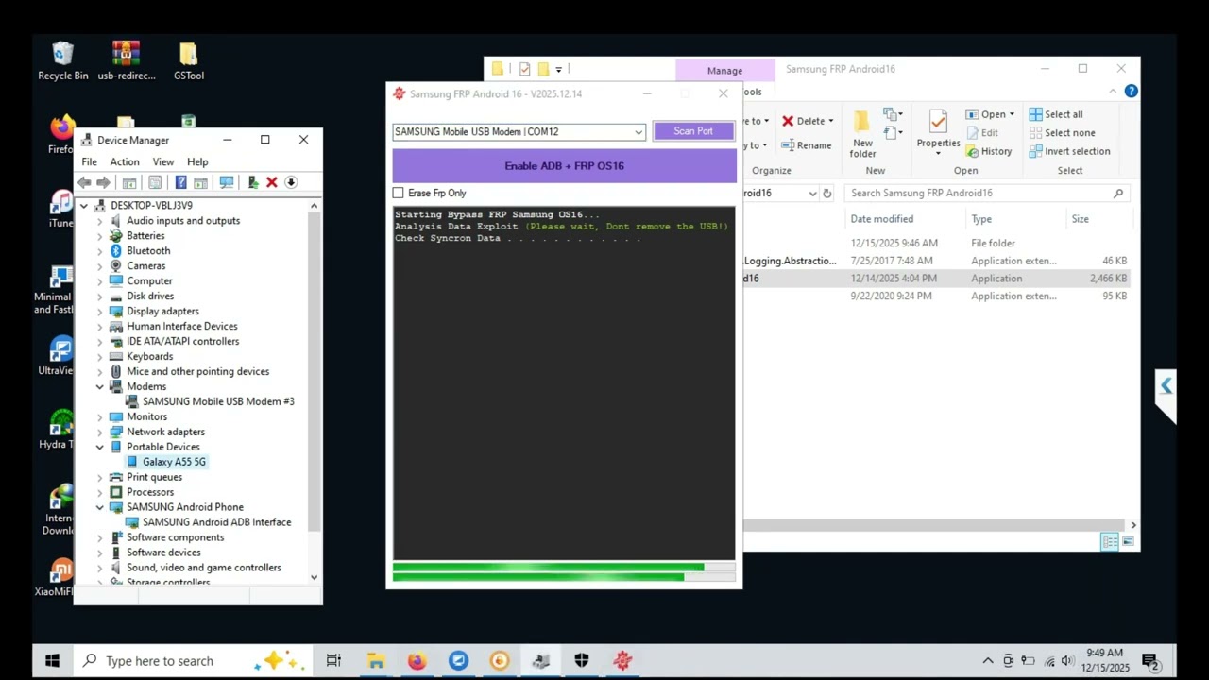1209x680 pixels.
Task: Click the History icon in Explorer ribbon
Action: point(972,151)
